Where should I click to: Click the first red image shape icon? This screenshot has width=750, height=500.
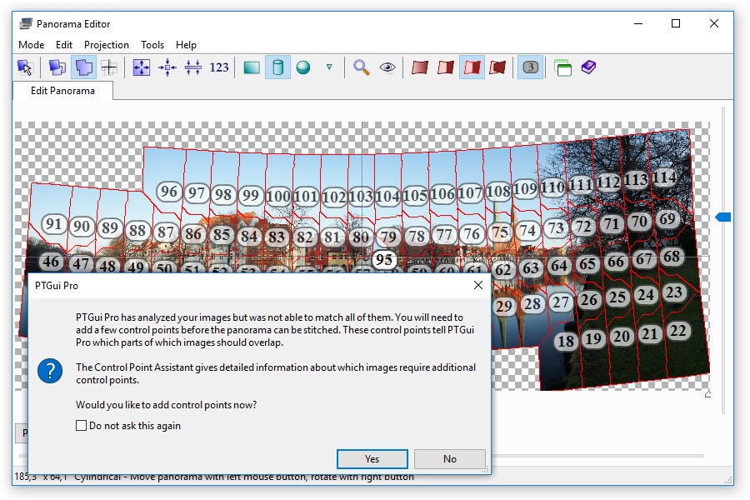420,67
